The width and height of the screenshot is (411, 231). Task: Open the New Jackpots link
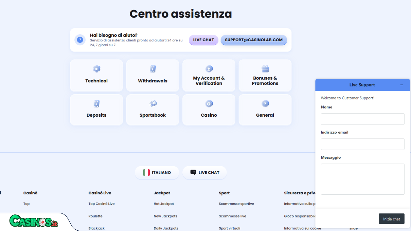(165, 216)
